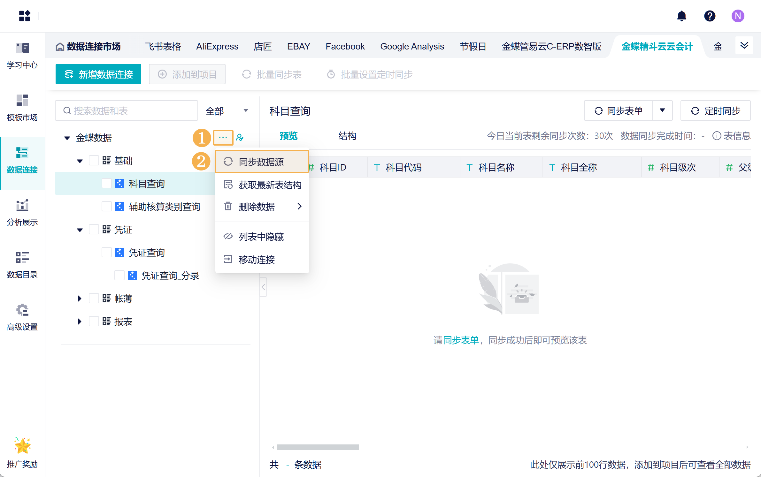Image resolution: width=761 pixels, height=477 pixels.
Task: Click the permission user icon beside 金蝶数据
Action: (x=240, y=138)
